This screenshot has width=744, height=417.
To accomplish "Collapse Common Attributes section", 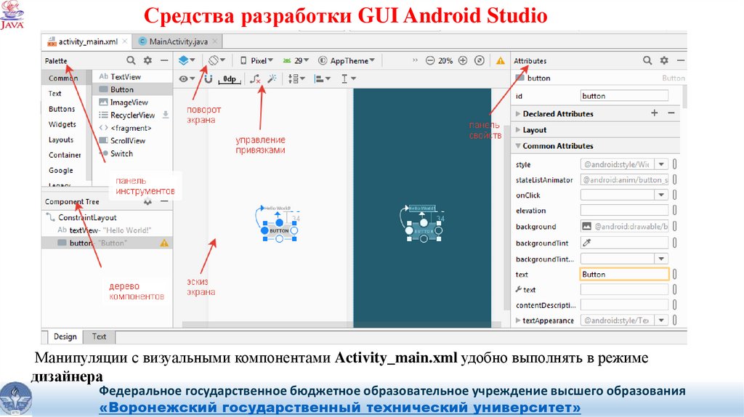I will point(518,145).
